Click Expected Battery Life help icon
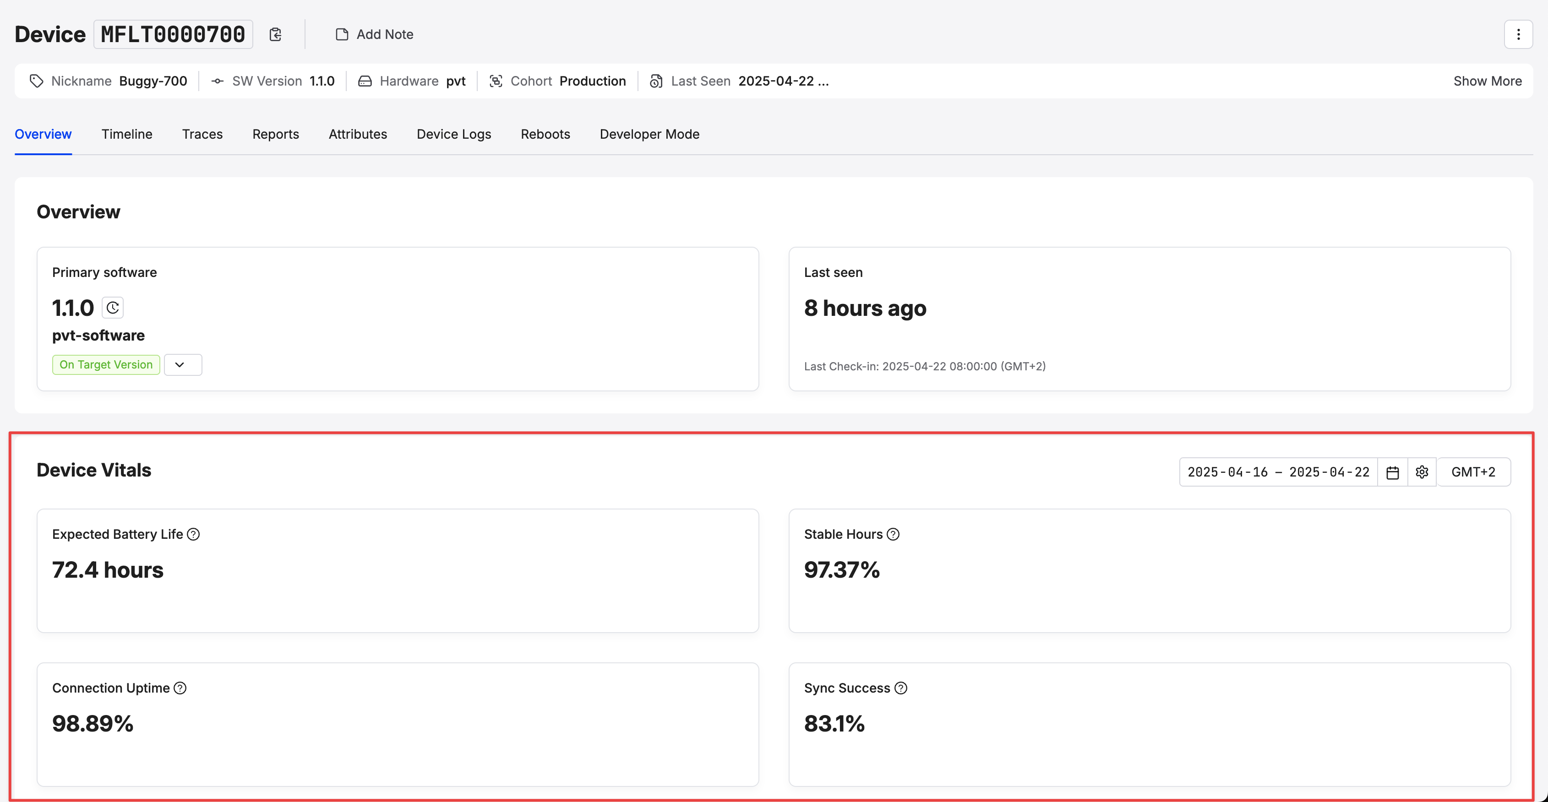This screenshot has height=802, width=1548. (193, 534)
